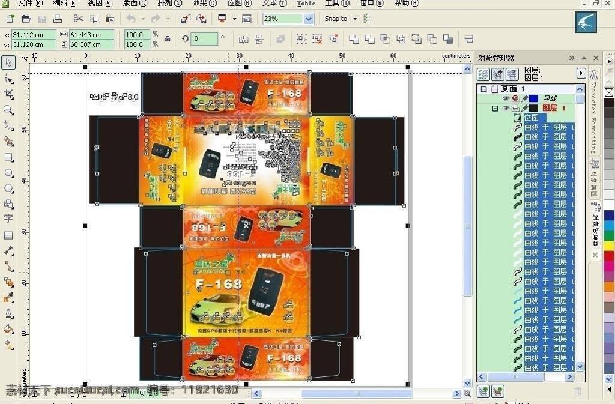Click the Print icon in the toolbar

point(57,19)
